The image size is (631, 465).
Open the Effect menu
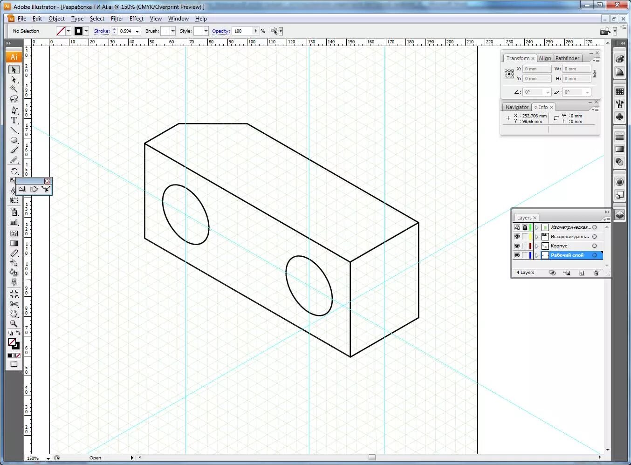tap(136, 19)
